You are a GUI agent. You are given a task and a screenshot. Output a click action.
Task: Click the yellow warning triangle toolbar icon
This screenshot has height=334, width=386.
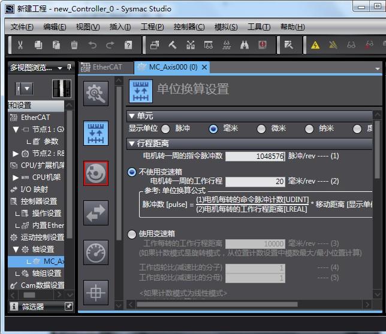315,45
